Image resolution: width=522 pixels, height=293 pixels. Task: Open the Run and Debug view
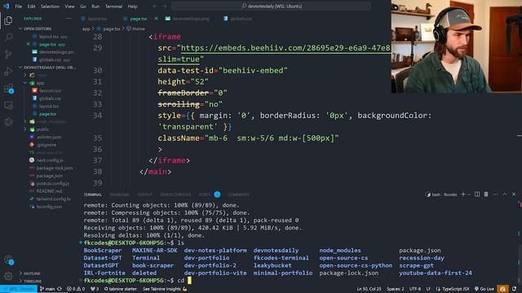[8, 71]
